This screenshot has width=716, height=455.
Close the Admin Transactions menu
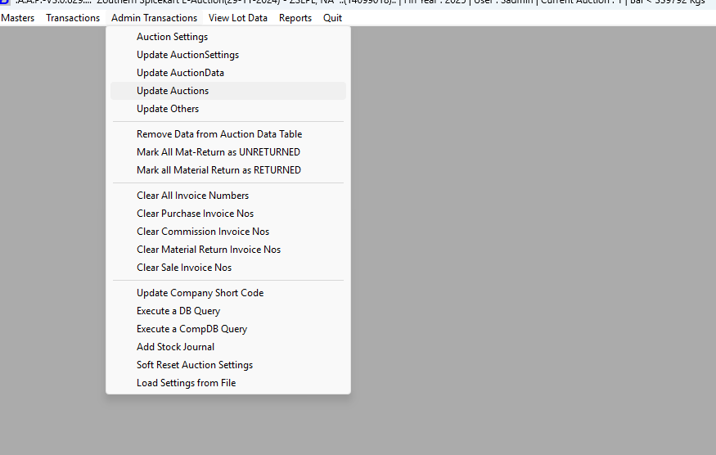point(154,18)
